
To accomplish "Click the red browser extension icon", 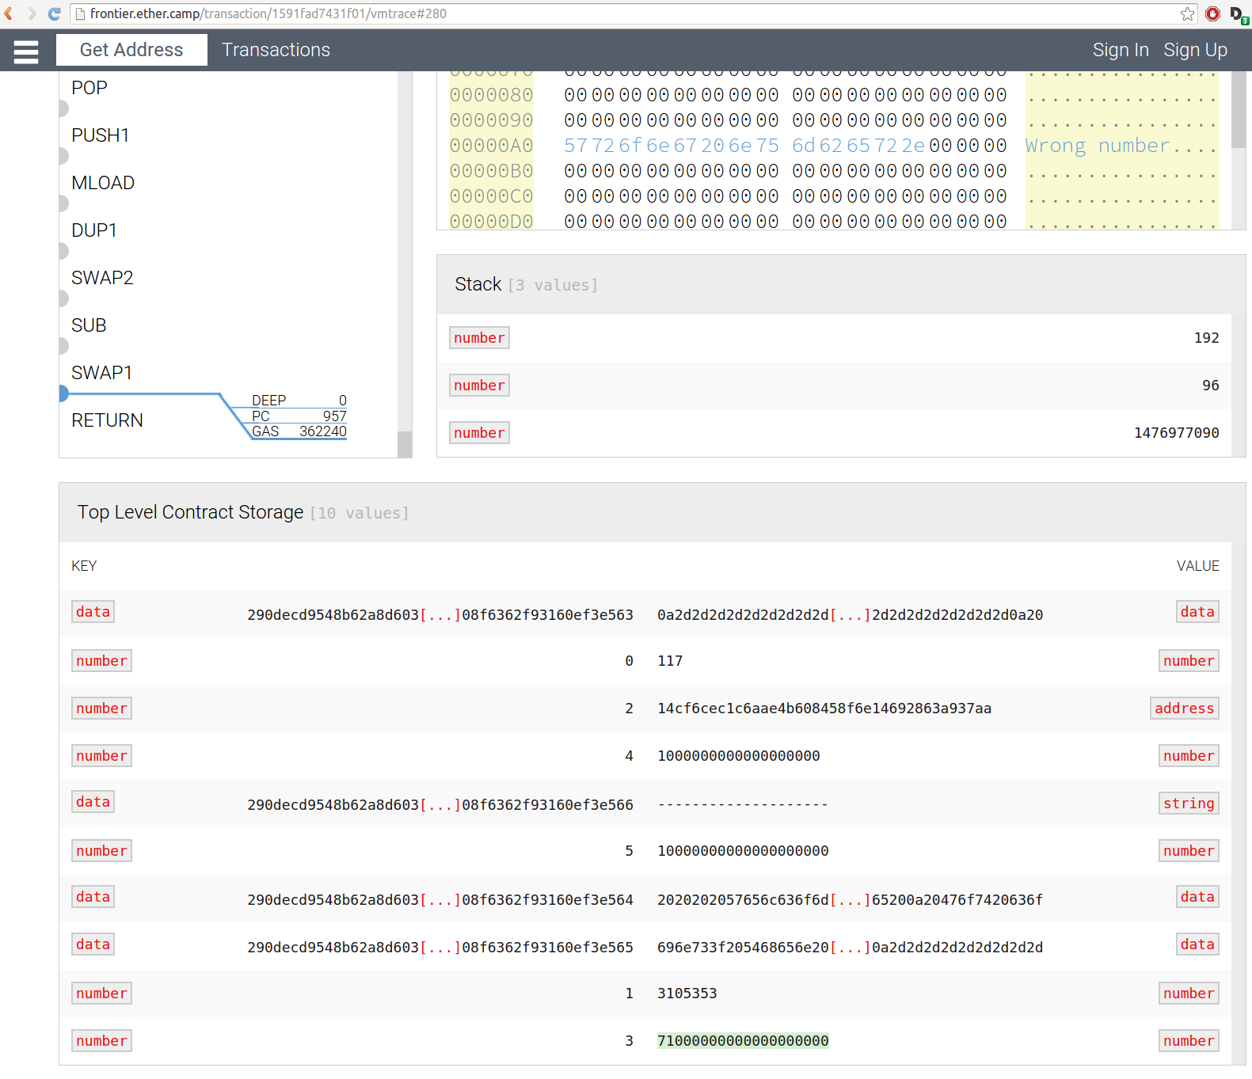I will coord(1212,13).
